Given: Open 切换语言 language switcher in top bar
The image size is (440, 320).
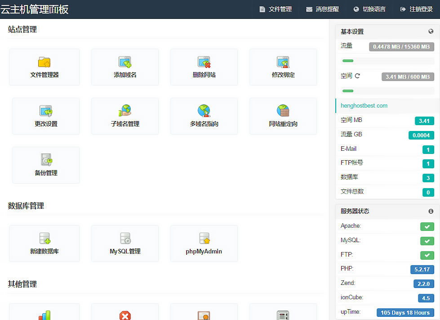Looking at the screenshot, I should coord(369,9).
